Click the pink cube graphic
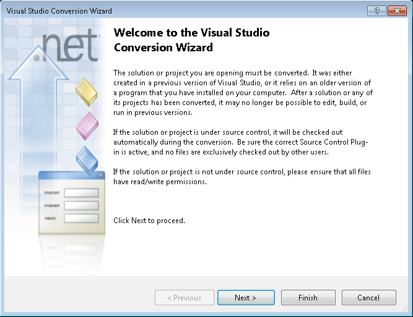 click(x=87, y=126)
